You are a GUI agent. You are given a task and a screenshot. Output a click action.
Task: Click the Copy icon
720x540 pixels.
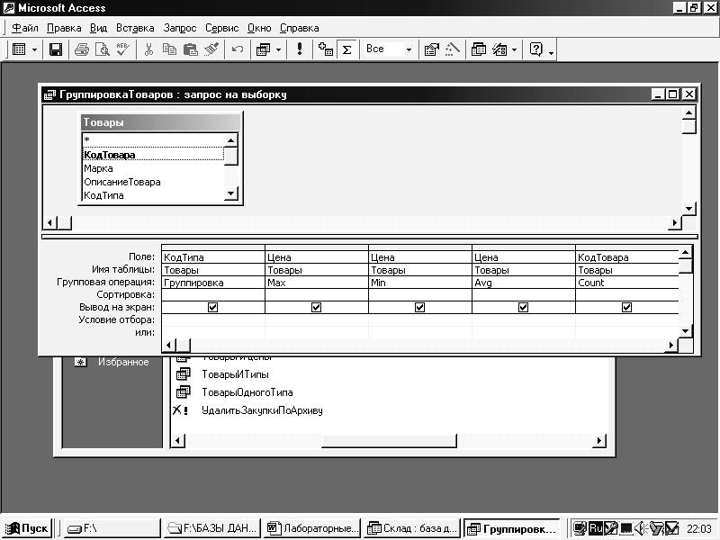pyautogui.click(x=169, y=49)
